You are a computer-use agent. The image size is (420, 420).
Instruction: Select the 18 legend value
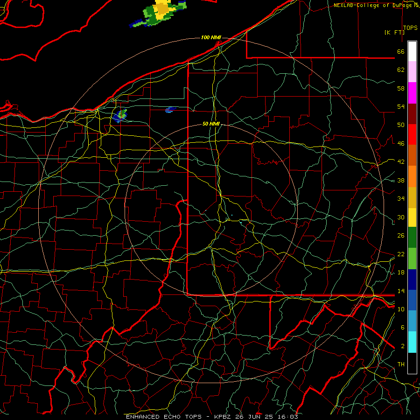coord(401,273)
